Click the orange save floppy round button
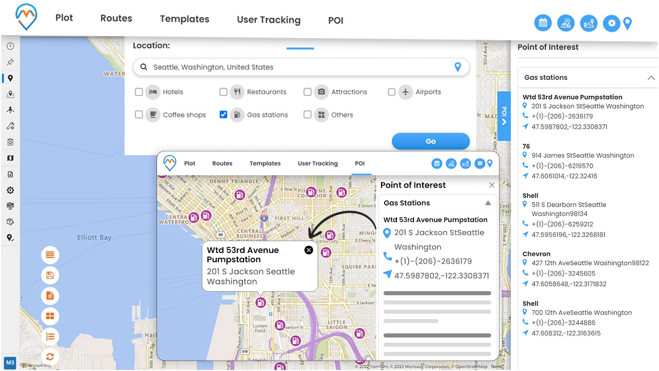This screenshot has width=659, height=371. (x=50, y=275)
